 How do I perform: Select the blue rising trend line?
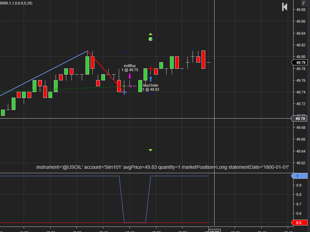pyautogui.click(x=44, y=74)
